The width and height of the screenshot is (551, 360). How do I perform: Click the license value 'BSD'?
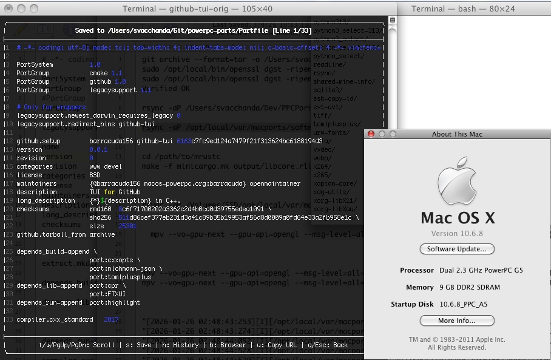[x=95, y=175]
